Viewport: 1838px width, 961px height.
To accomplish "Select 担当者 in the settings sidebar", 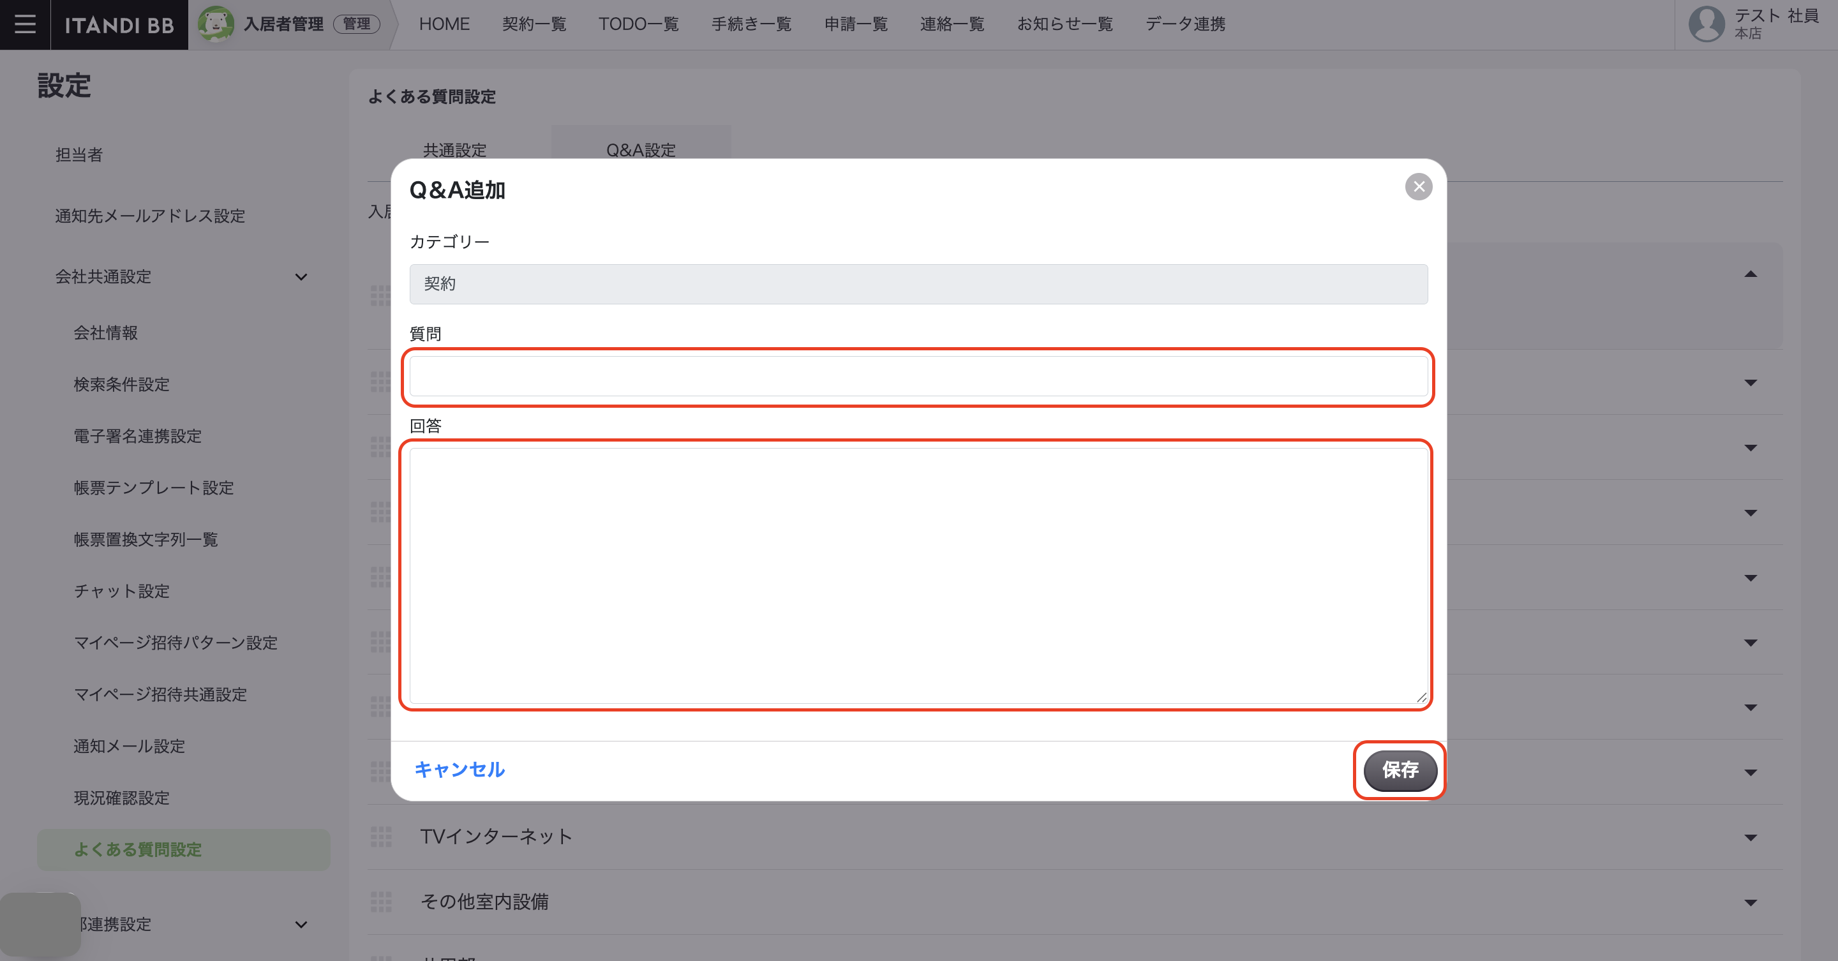I will (79, 155).
